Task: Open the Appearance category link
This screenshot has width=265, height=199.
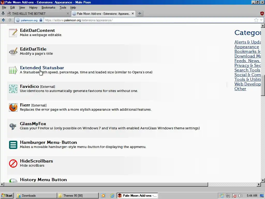Action: pos(247,47)
